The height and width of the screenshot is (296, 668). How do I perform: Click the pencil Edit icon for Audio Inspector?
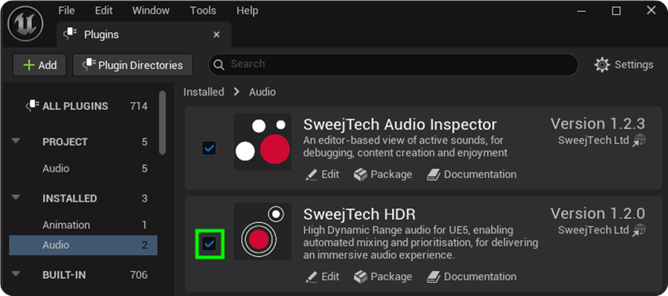311,174
